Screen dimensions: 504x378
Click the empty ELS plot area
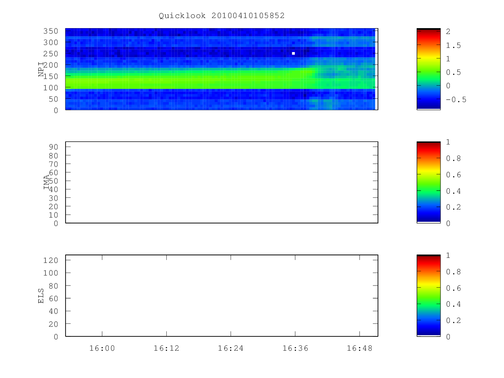(222, 296)
